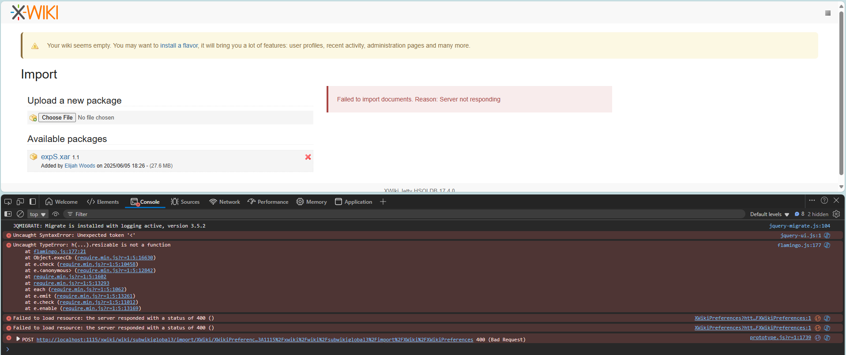Click the red error icon on the TypeError message

point(9,245)
